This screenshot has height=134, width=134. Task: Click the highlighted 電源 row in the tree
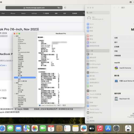click(25, 77)
